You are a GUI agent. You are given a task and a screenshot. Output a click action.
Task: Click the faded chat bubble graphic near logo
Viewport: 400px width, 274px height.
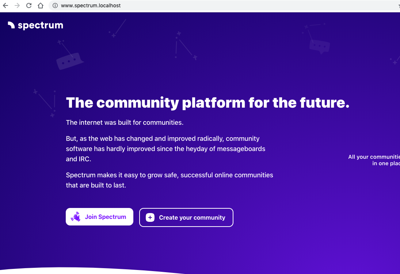(x=69, y=61)
